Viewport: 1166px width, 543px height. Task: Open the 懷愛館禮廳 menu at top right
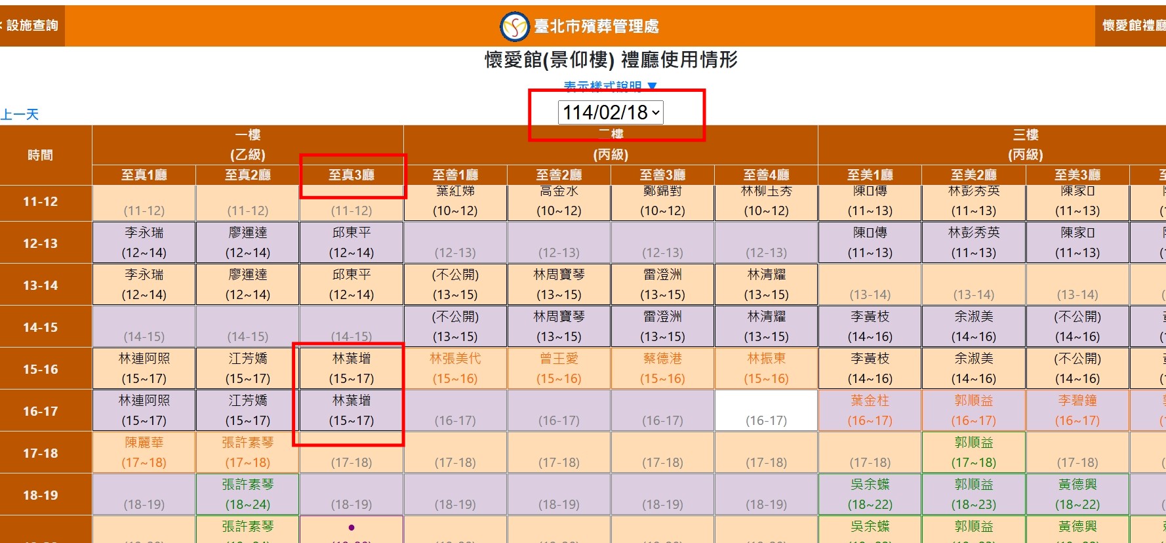coord(1133,26)
